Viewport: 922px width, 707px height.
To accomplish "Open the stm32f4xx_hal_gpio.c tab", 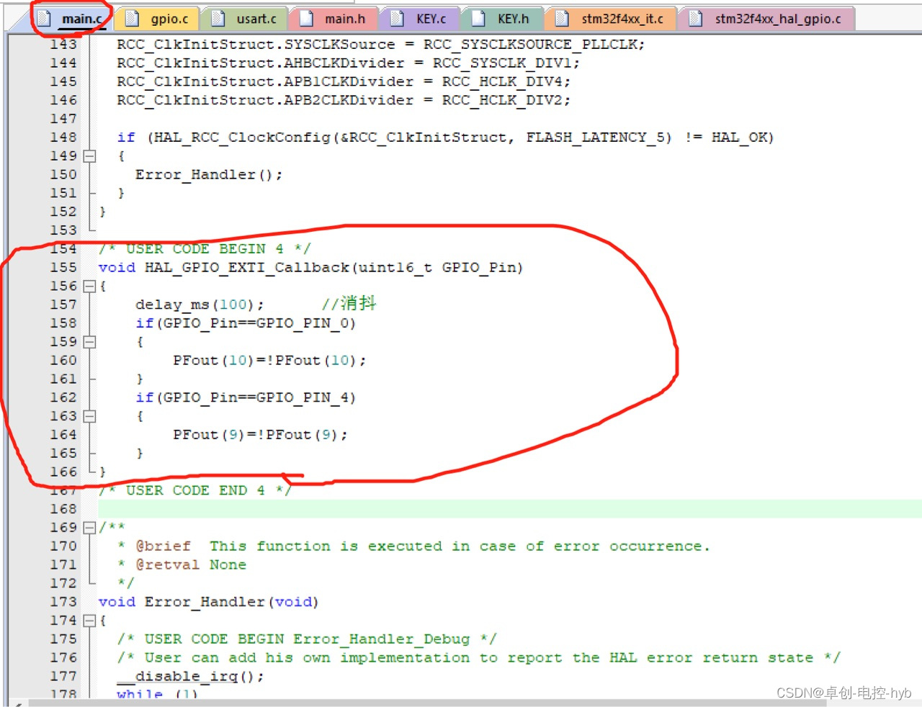I will (x=766, y=19).
